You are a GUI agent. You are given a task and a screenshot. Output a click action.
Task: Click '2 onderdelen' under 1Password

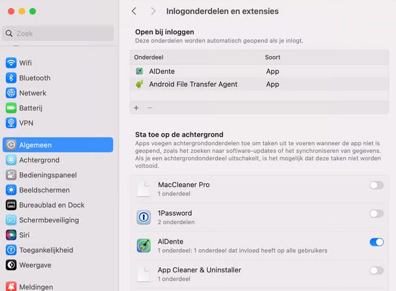click(176, 222)
